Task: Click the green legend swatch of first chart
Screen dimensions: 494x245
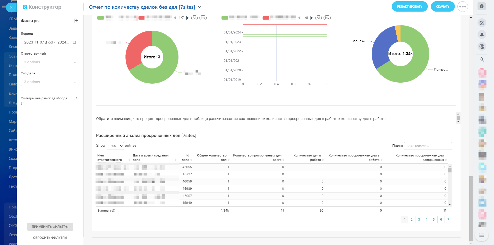Action: point(100,18)
